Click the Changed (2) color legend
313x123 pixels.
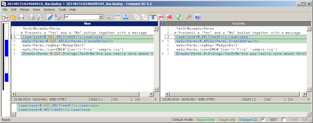(x=249, y=120)
